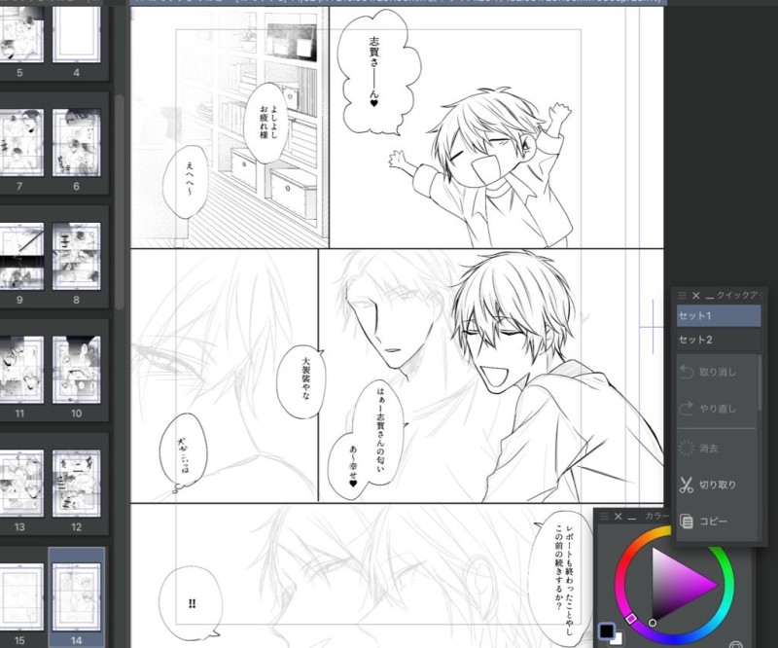Select the white sub color swatch

point(618,639)
